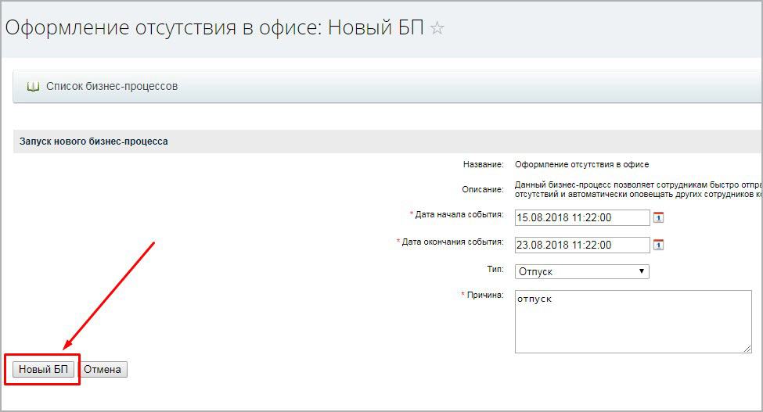
Task: Click the Дата окончания события label
Action: pyautogui.click(x=452, y=242)
